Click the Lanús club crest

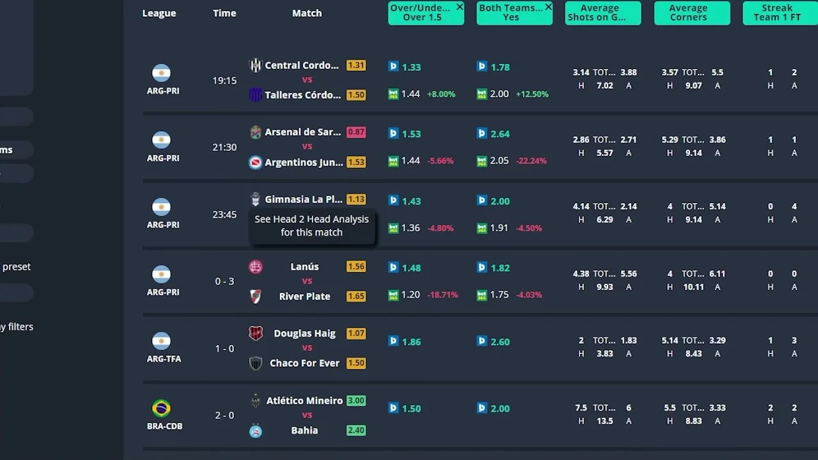pyautogui.click(x=256, y=267)
